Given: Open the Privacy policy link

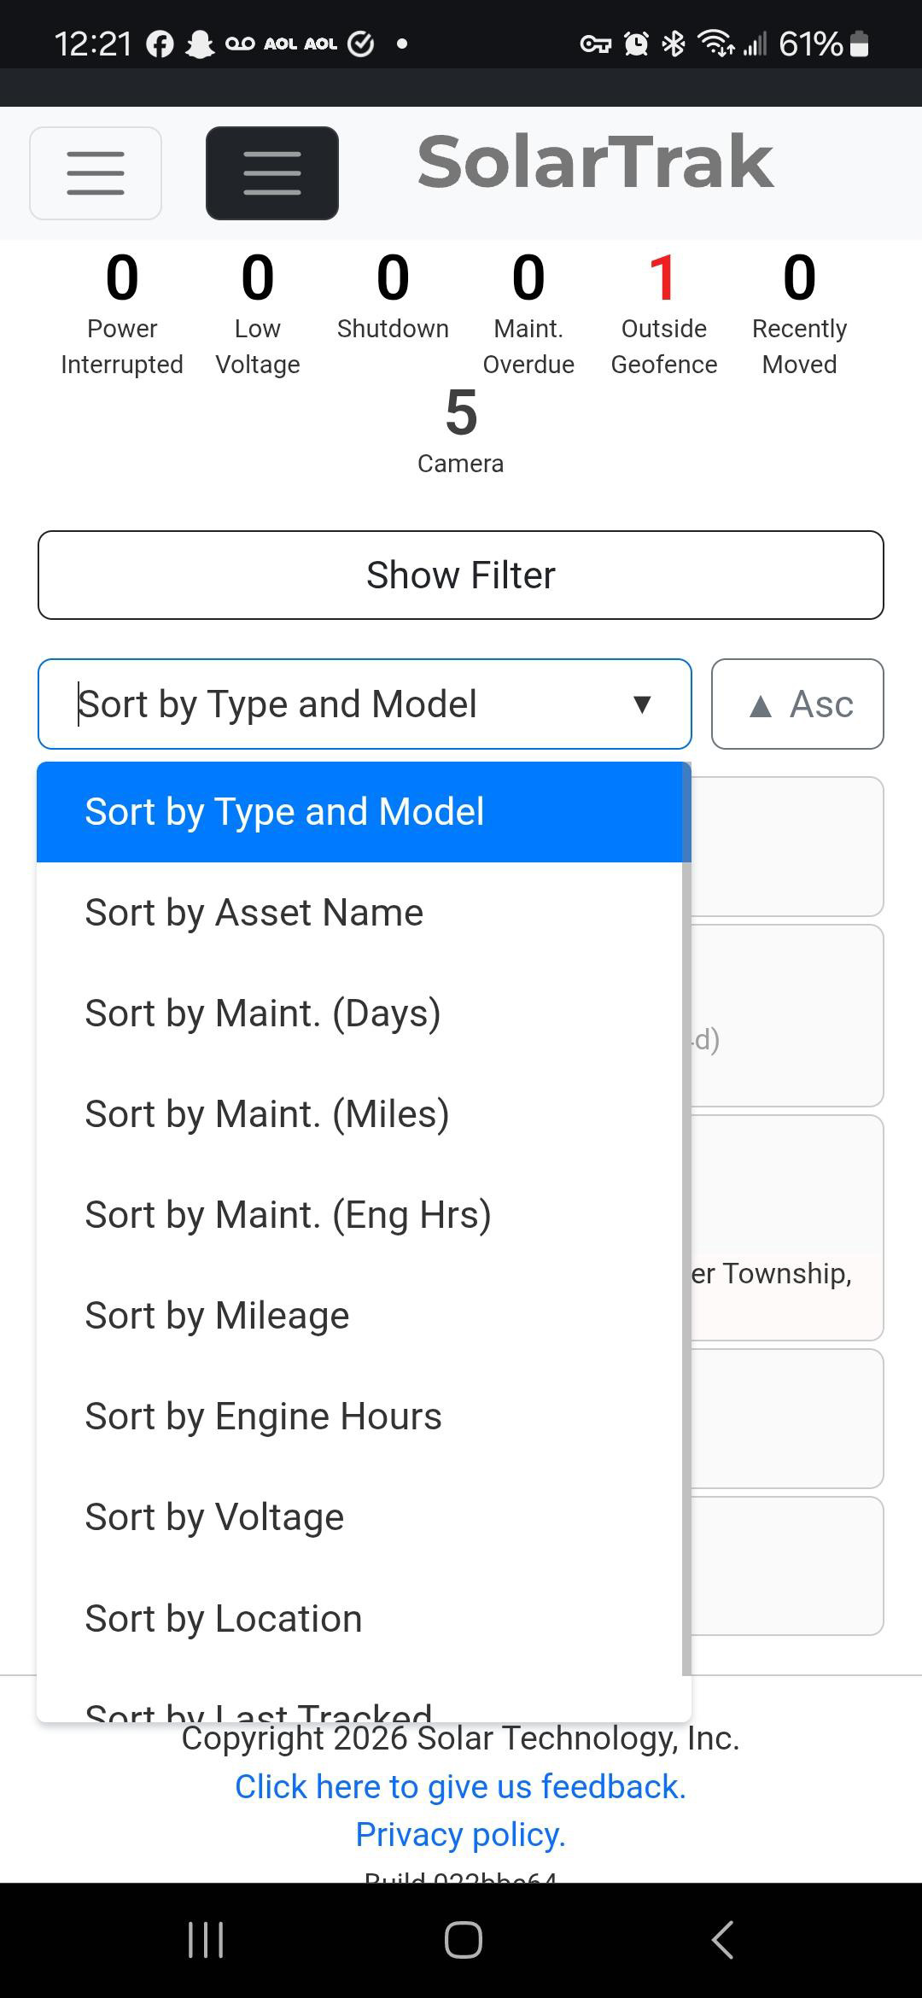Looking at the screenshot, I should 461,1834.
